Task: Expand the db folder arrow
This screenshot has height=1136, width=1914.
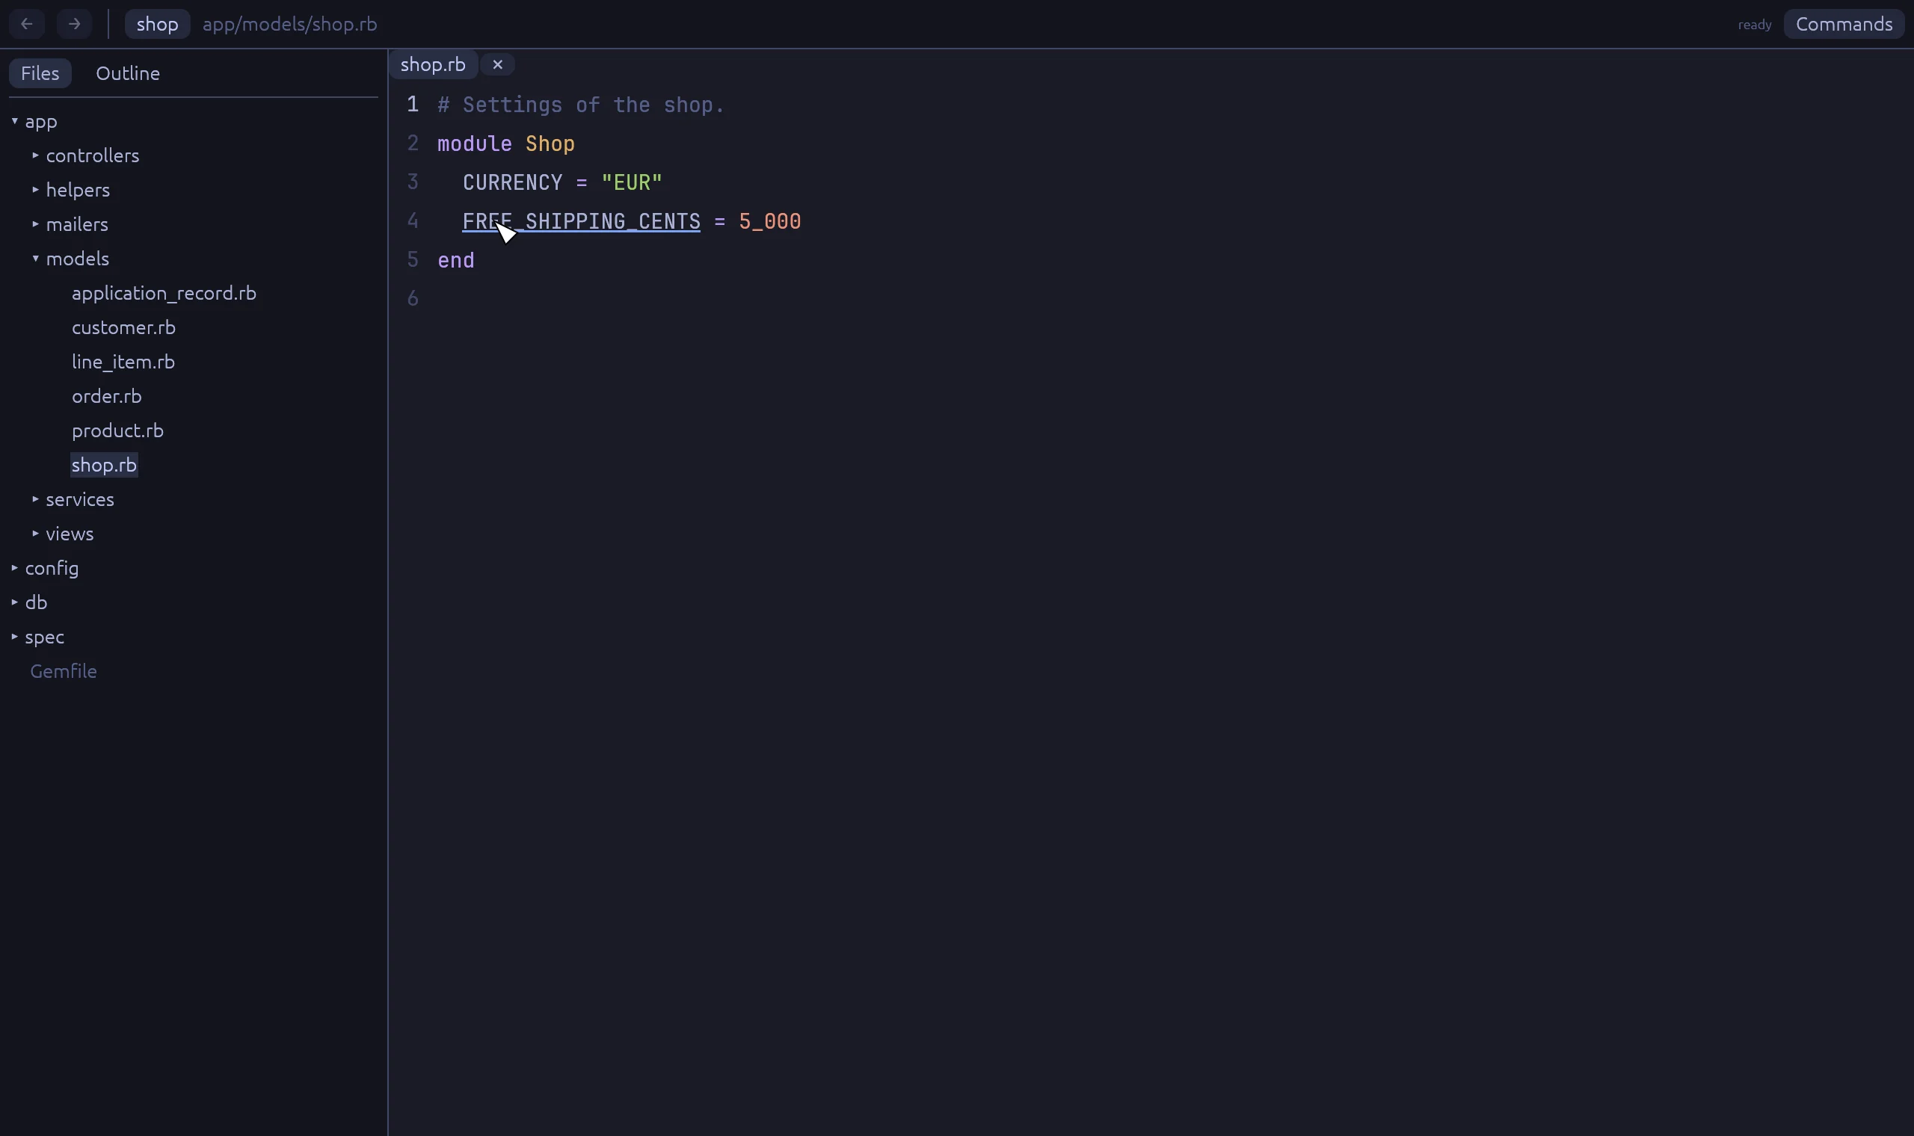Action: (14, 602)
